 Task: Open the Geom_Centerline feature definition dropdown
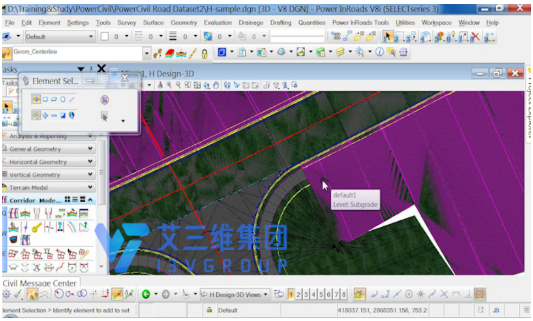(x=146, y=54)
